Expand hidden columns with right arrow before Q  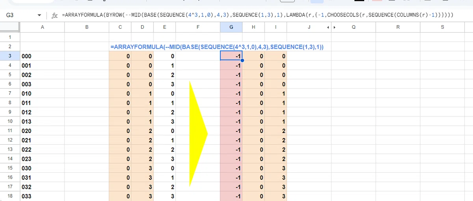pyautogui.click(x=334, y=27)
